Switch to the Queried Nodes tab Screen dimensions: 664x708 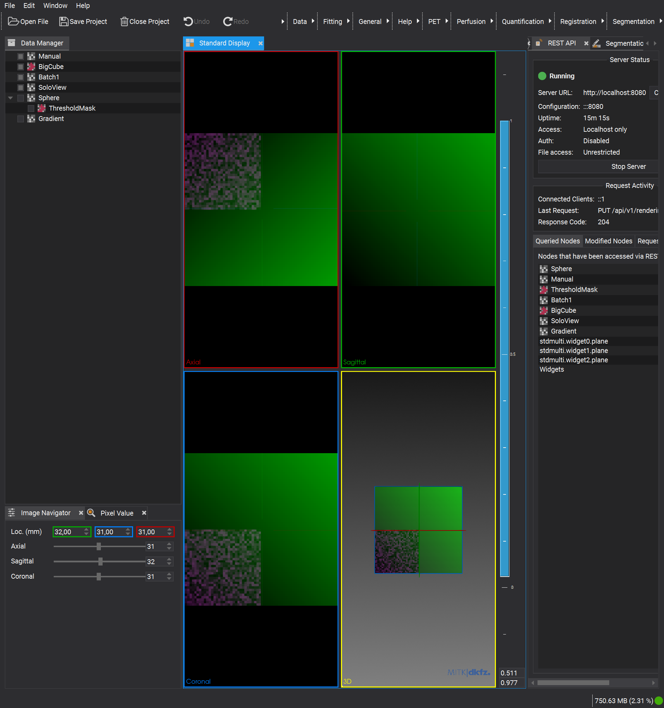pos(558,241)
